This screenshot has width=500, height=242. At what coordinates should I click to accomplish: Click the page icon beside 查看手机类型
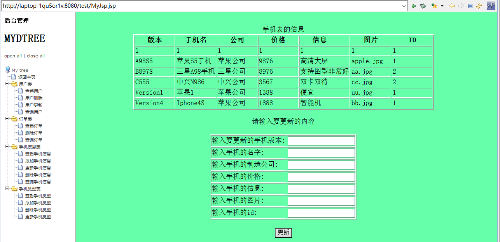(x=21, y=196)
